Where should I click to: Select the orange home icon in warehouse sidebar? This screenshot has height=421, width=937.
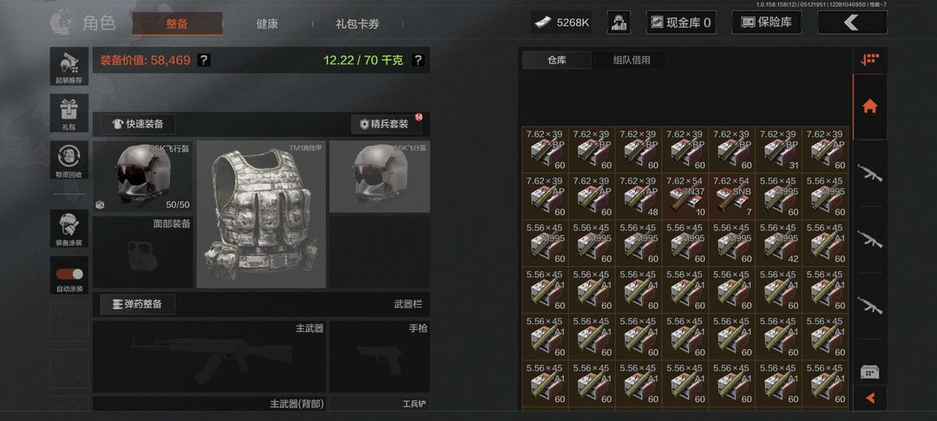[869, 107]
